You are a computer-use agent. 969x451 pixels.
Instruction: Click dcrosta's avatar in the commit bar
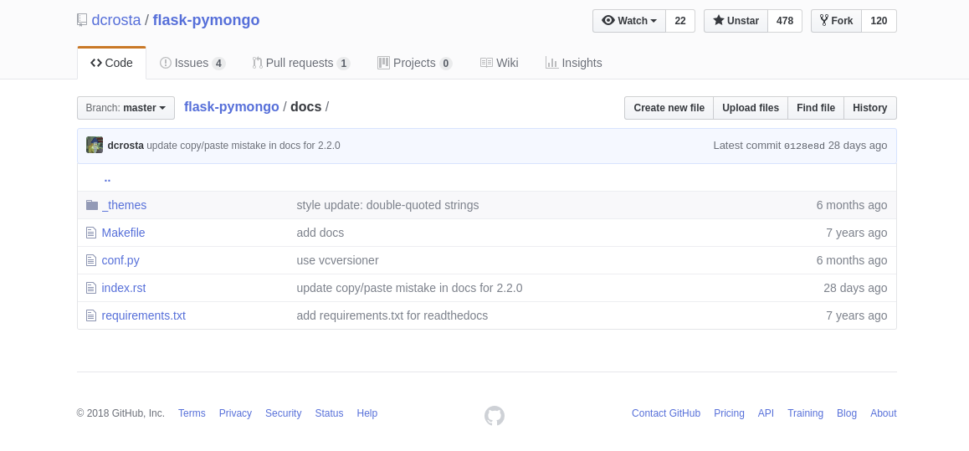tap(95, 146)
